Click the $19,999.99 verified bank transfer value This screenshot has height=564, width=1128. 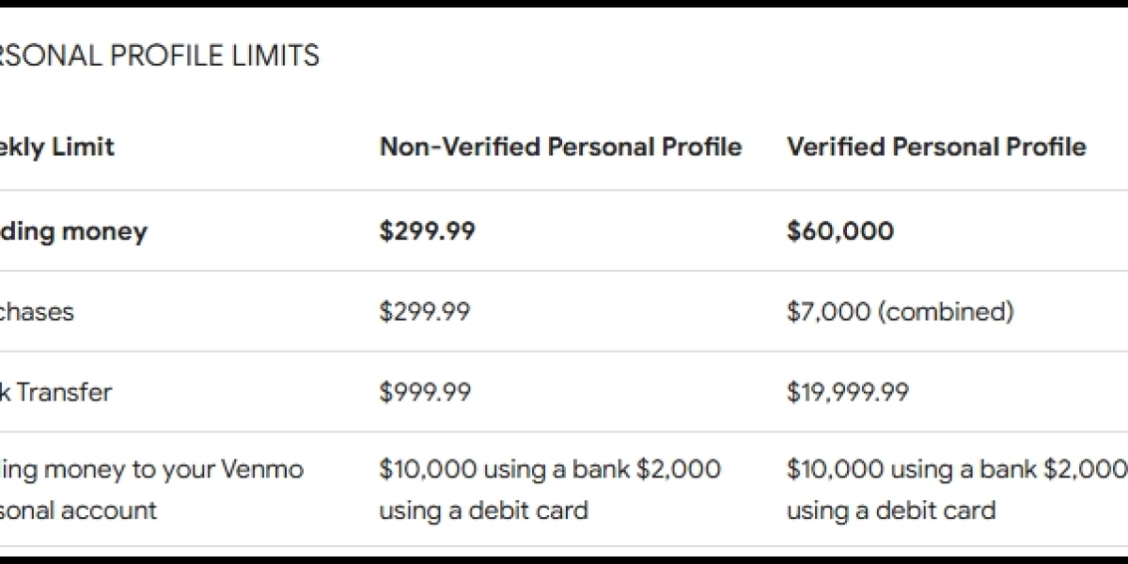click(x=847, y=391)
